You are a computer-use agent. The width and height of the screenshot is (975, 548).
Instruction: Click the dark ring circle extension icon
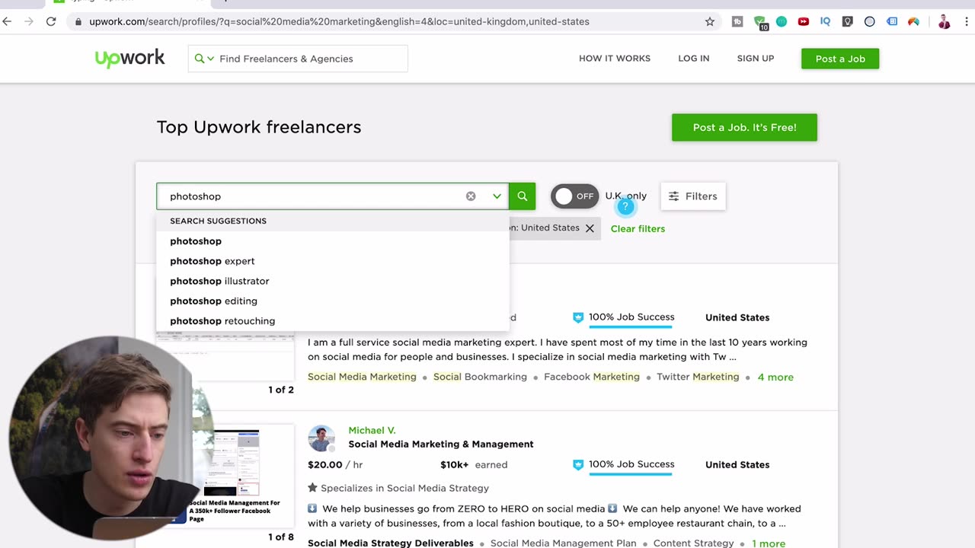click(869, 21)
